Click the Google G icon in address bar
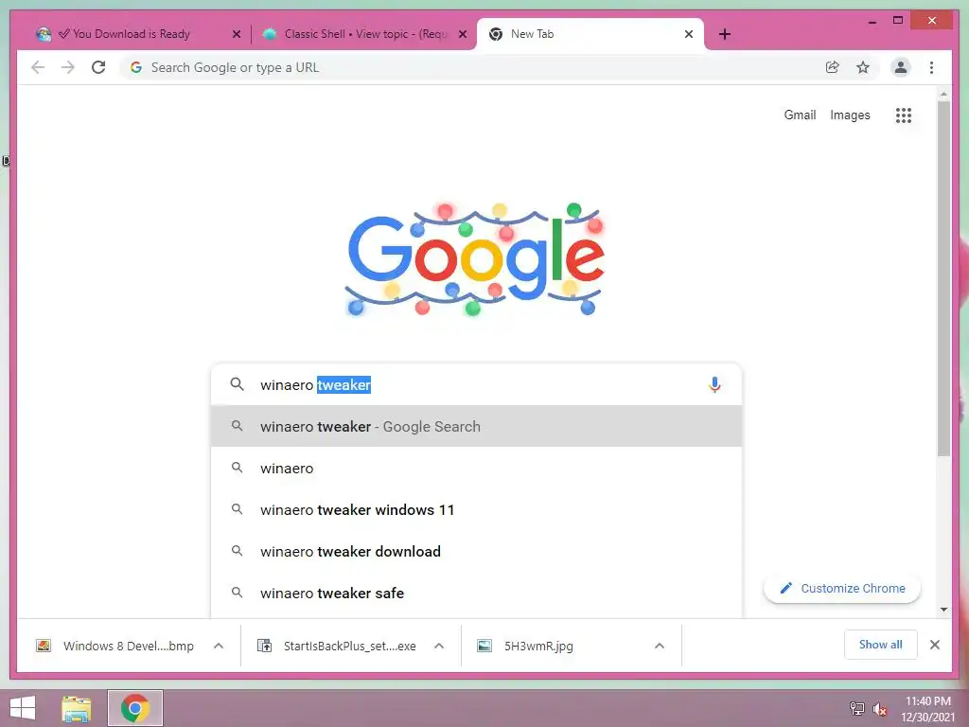 point(136,67)
